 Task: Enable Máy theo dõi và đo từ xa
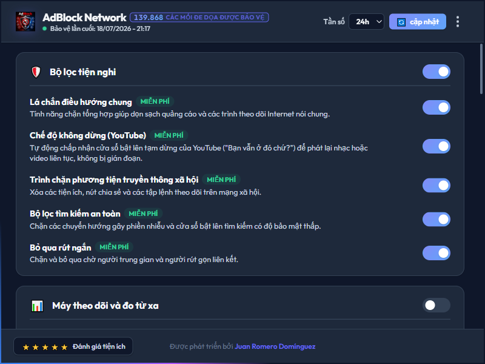coord(436,305)
